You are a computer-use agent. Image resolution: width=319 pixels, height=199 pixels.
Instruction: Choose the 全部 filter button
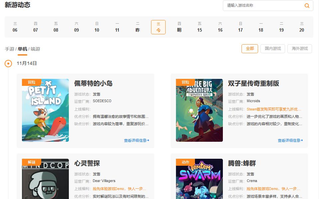point(250,49)
